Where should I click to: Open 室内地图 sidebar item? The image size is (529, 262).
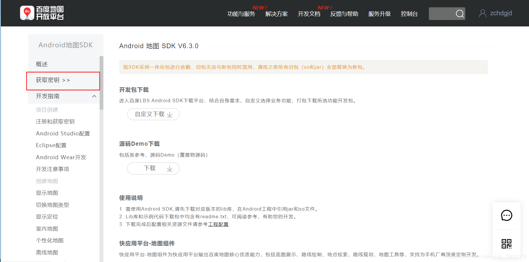47,229
